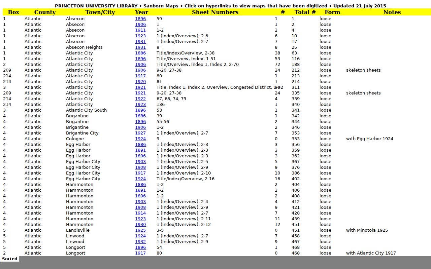Open the 1906 Brigantine map link

pyautogui.click(x=140, y=127)
